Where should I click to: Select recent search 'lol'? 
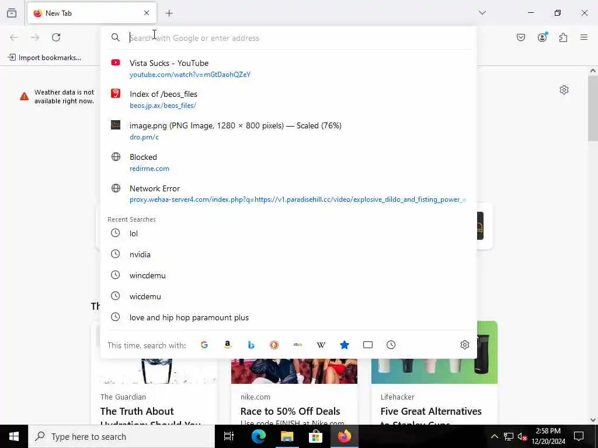tap(288, 233)
